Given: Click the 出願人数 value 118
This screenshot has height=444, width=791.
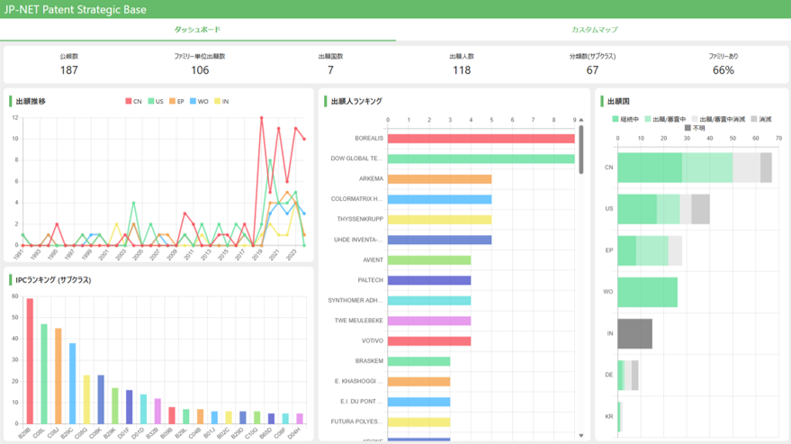Looking at the screenshot, I should pos(462,70).
